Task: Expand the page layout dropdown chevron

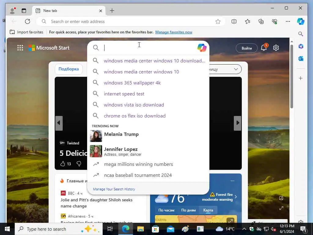Action: point(236,69)
